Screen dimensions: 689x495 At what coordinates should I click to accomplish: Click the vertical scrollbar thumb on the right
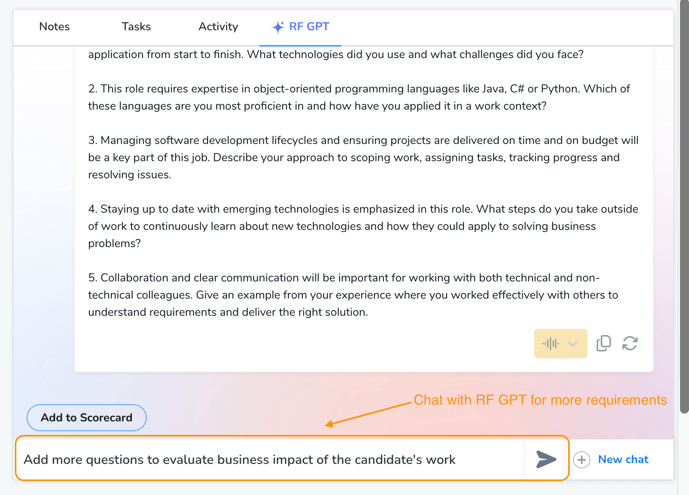[x=684, y=205]
